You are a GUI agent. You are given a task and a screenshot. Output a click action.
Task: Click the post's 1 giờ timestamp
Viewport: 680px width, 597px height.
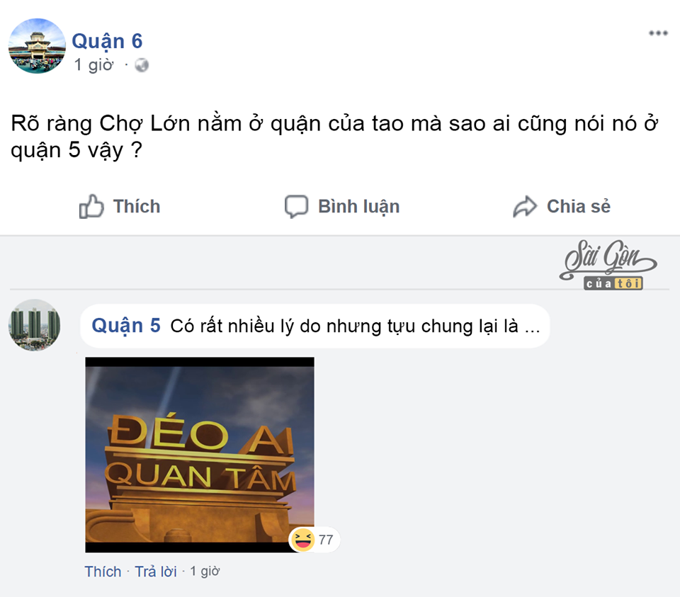[93, 65]
